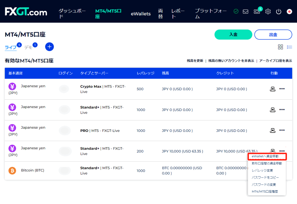Toggle アーカイブ口座を表示 option
This screenshot has height=204, width=297.
tap(276, 61)
